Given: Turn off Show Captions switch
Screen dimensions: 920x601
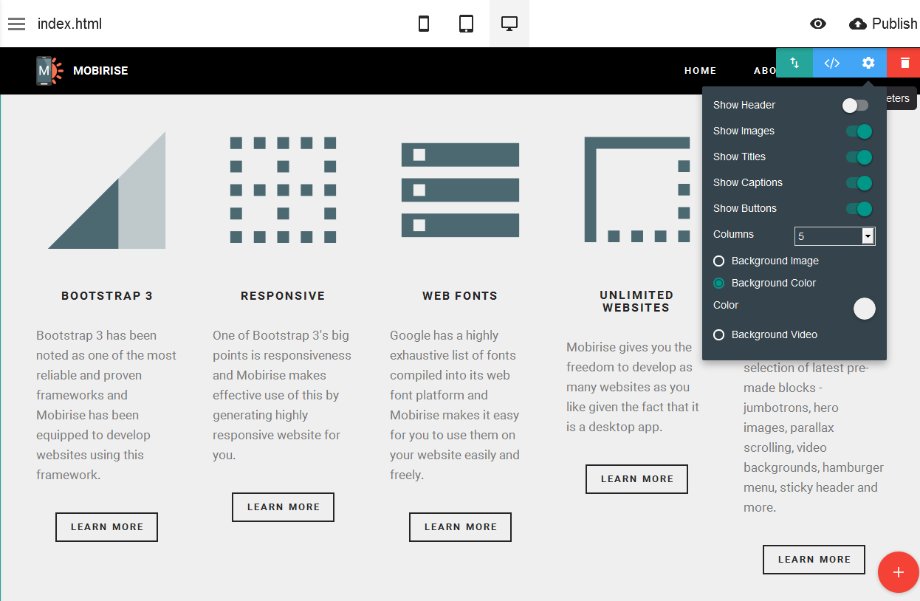Looking at the screenshot, I should coord(859,183).
